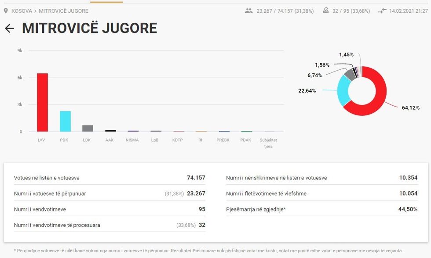Click the cyan PDK bar in chart
Viewport: 431px width, 258px height.
pos(65,121)
